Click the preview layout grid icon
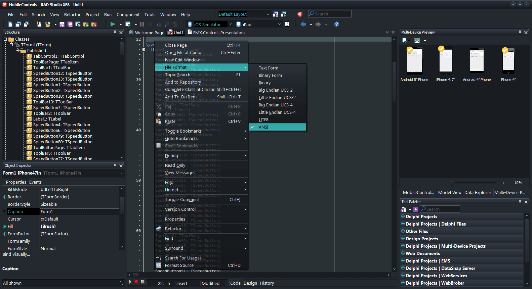 pyautogui.click(x=417, y=41)
